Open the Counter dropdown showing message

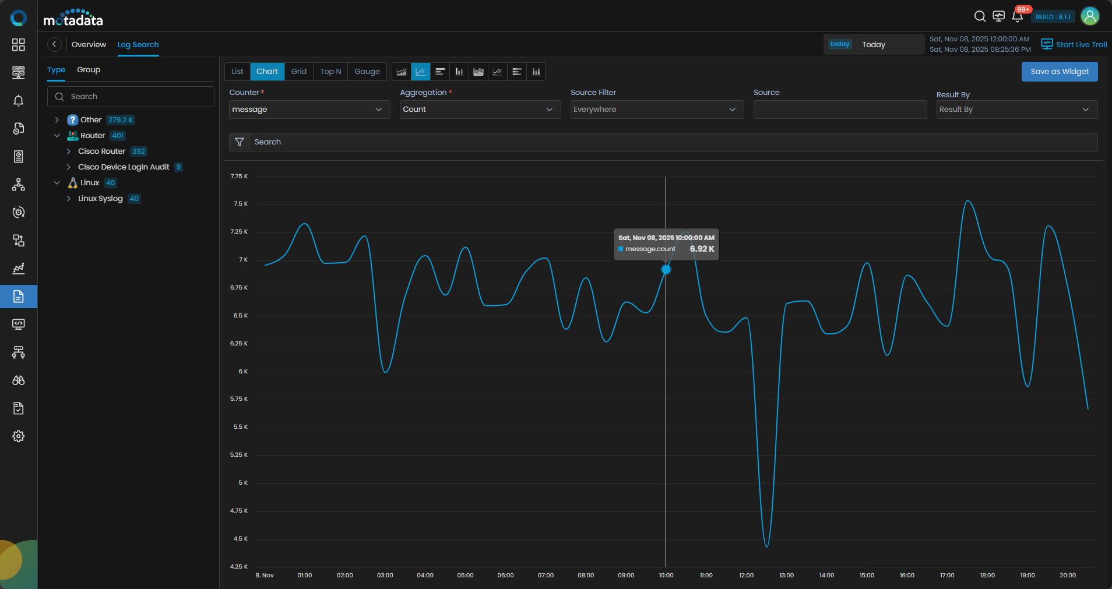(309, 110)
